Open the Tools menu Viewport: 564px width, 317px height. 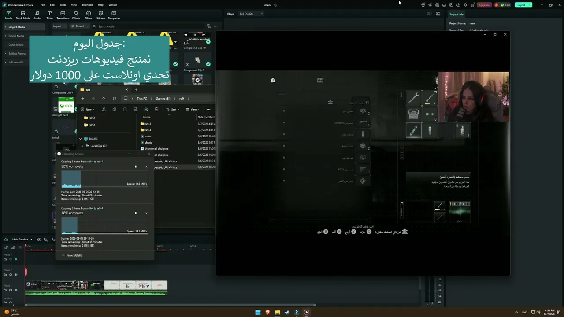[x=63, y=5]
